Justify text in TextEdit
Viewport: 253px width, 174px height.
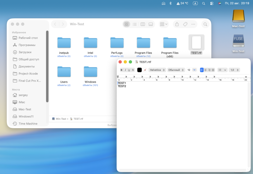(213, 70)
